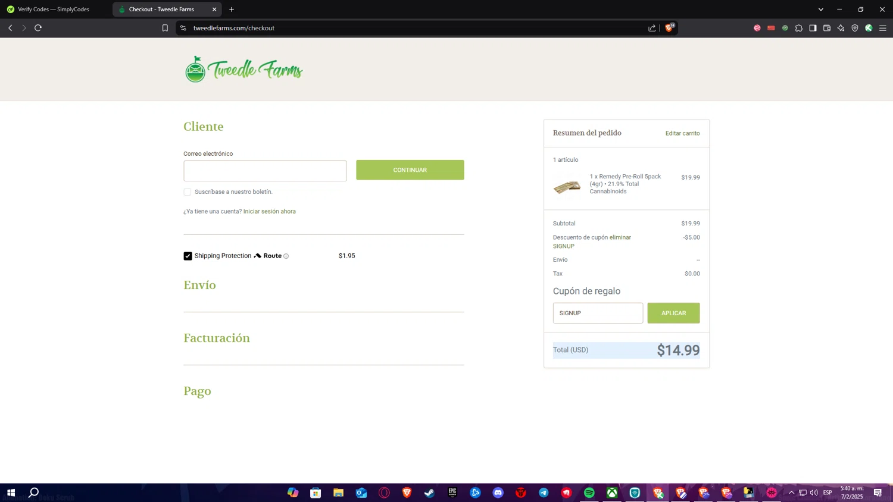Check the Suscríbase a nuestro boletín checkbox
This screenshot has height=502, width=893.
(x=188, y=192)
